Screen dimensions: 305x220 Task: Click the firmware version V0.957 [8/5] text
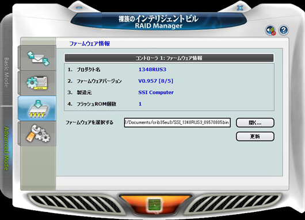click(155, 81)
